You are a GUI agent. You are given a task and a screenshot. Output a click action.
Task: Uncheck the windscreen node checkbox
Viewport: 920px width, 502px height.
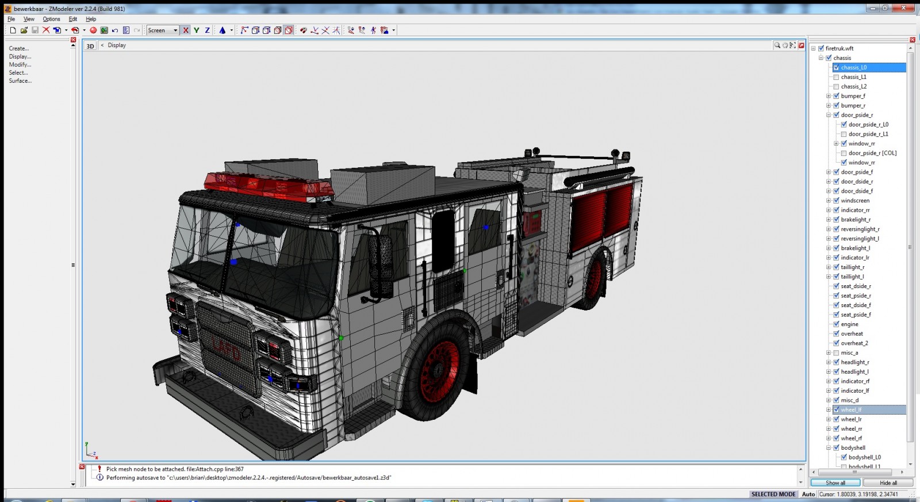click(x=836, y=201)
